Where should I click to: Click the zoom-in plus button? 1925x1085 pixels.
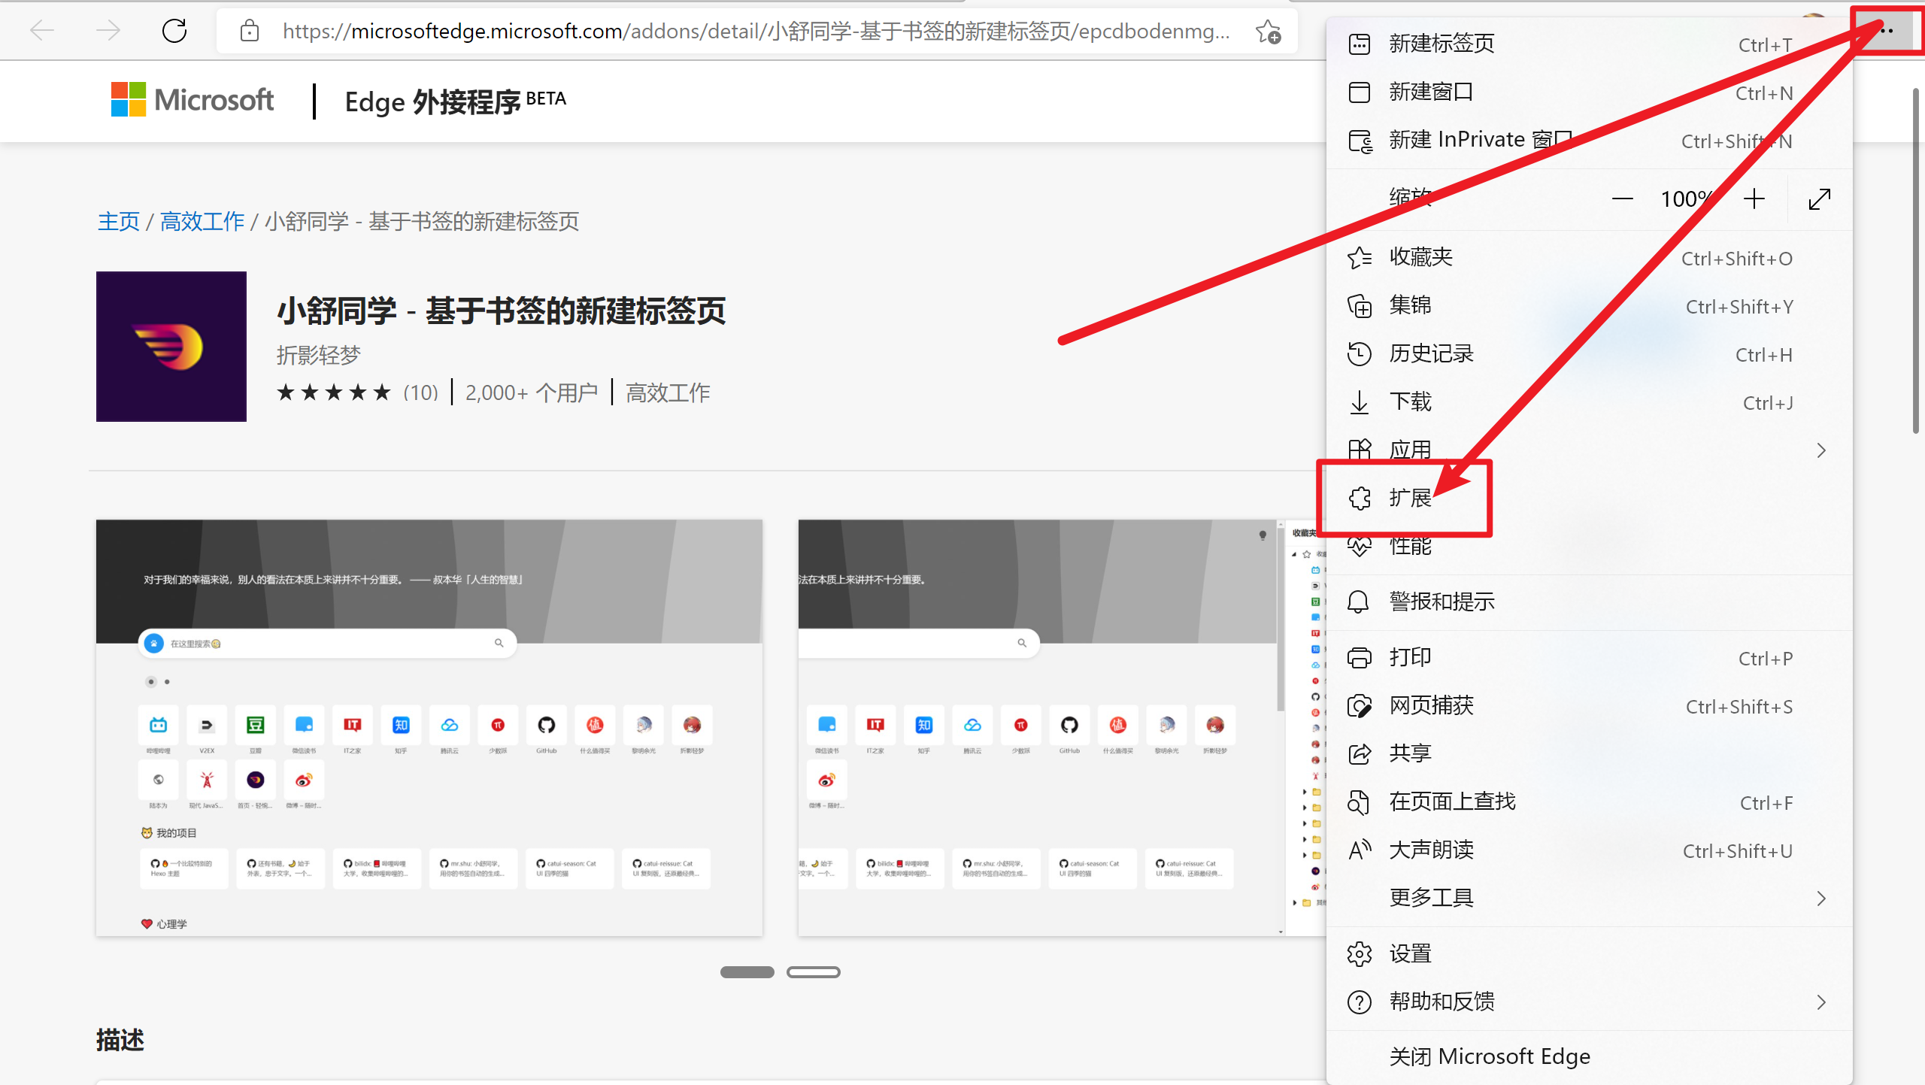pyautogui.click(x=1754, y=199)
